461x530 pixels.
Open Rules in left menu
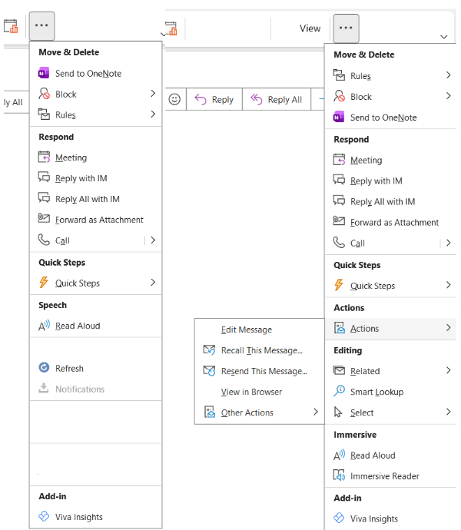point(95,114)
